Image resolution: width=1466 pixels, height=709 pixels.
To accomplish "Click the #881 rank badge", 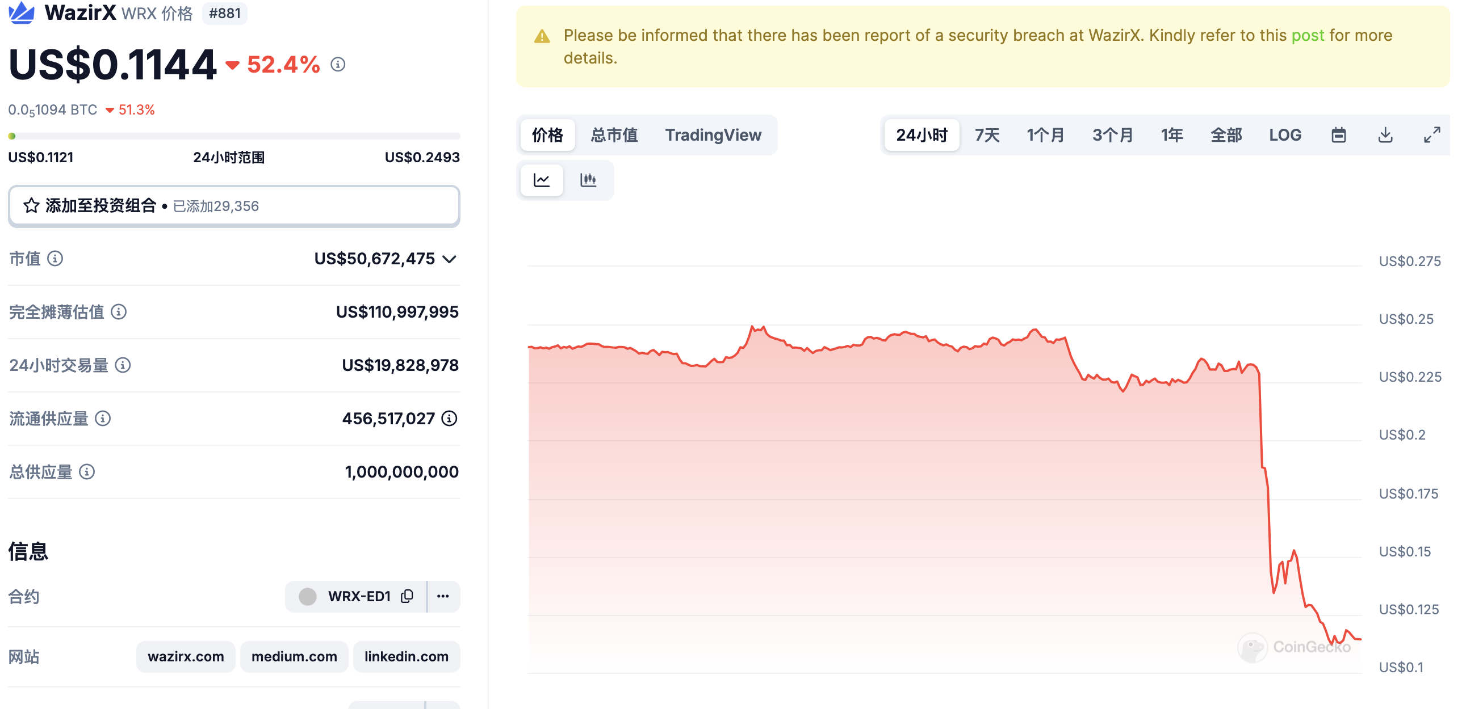I will click(225, 13).
